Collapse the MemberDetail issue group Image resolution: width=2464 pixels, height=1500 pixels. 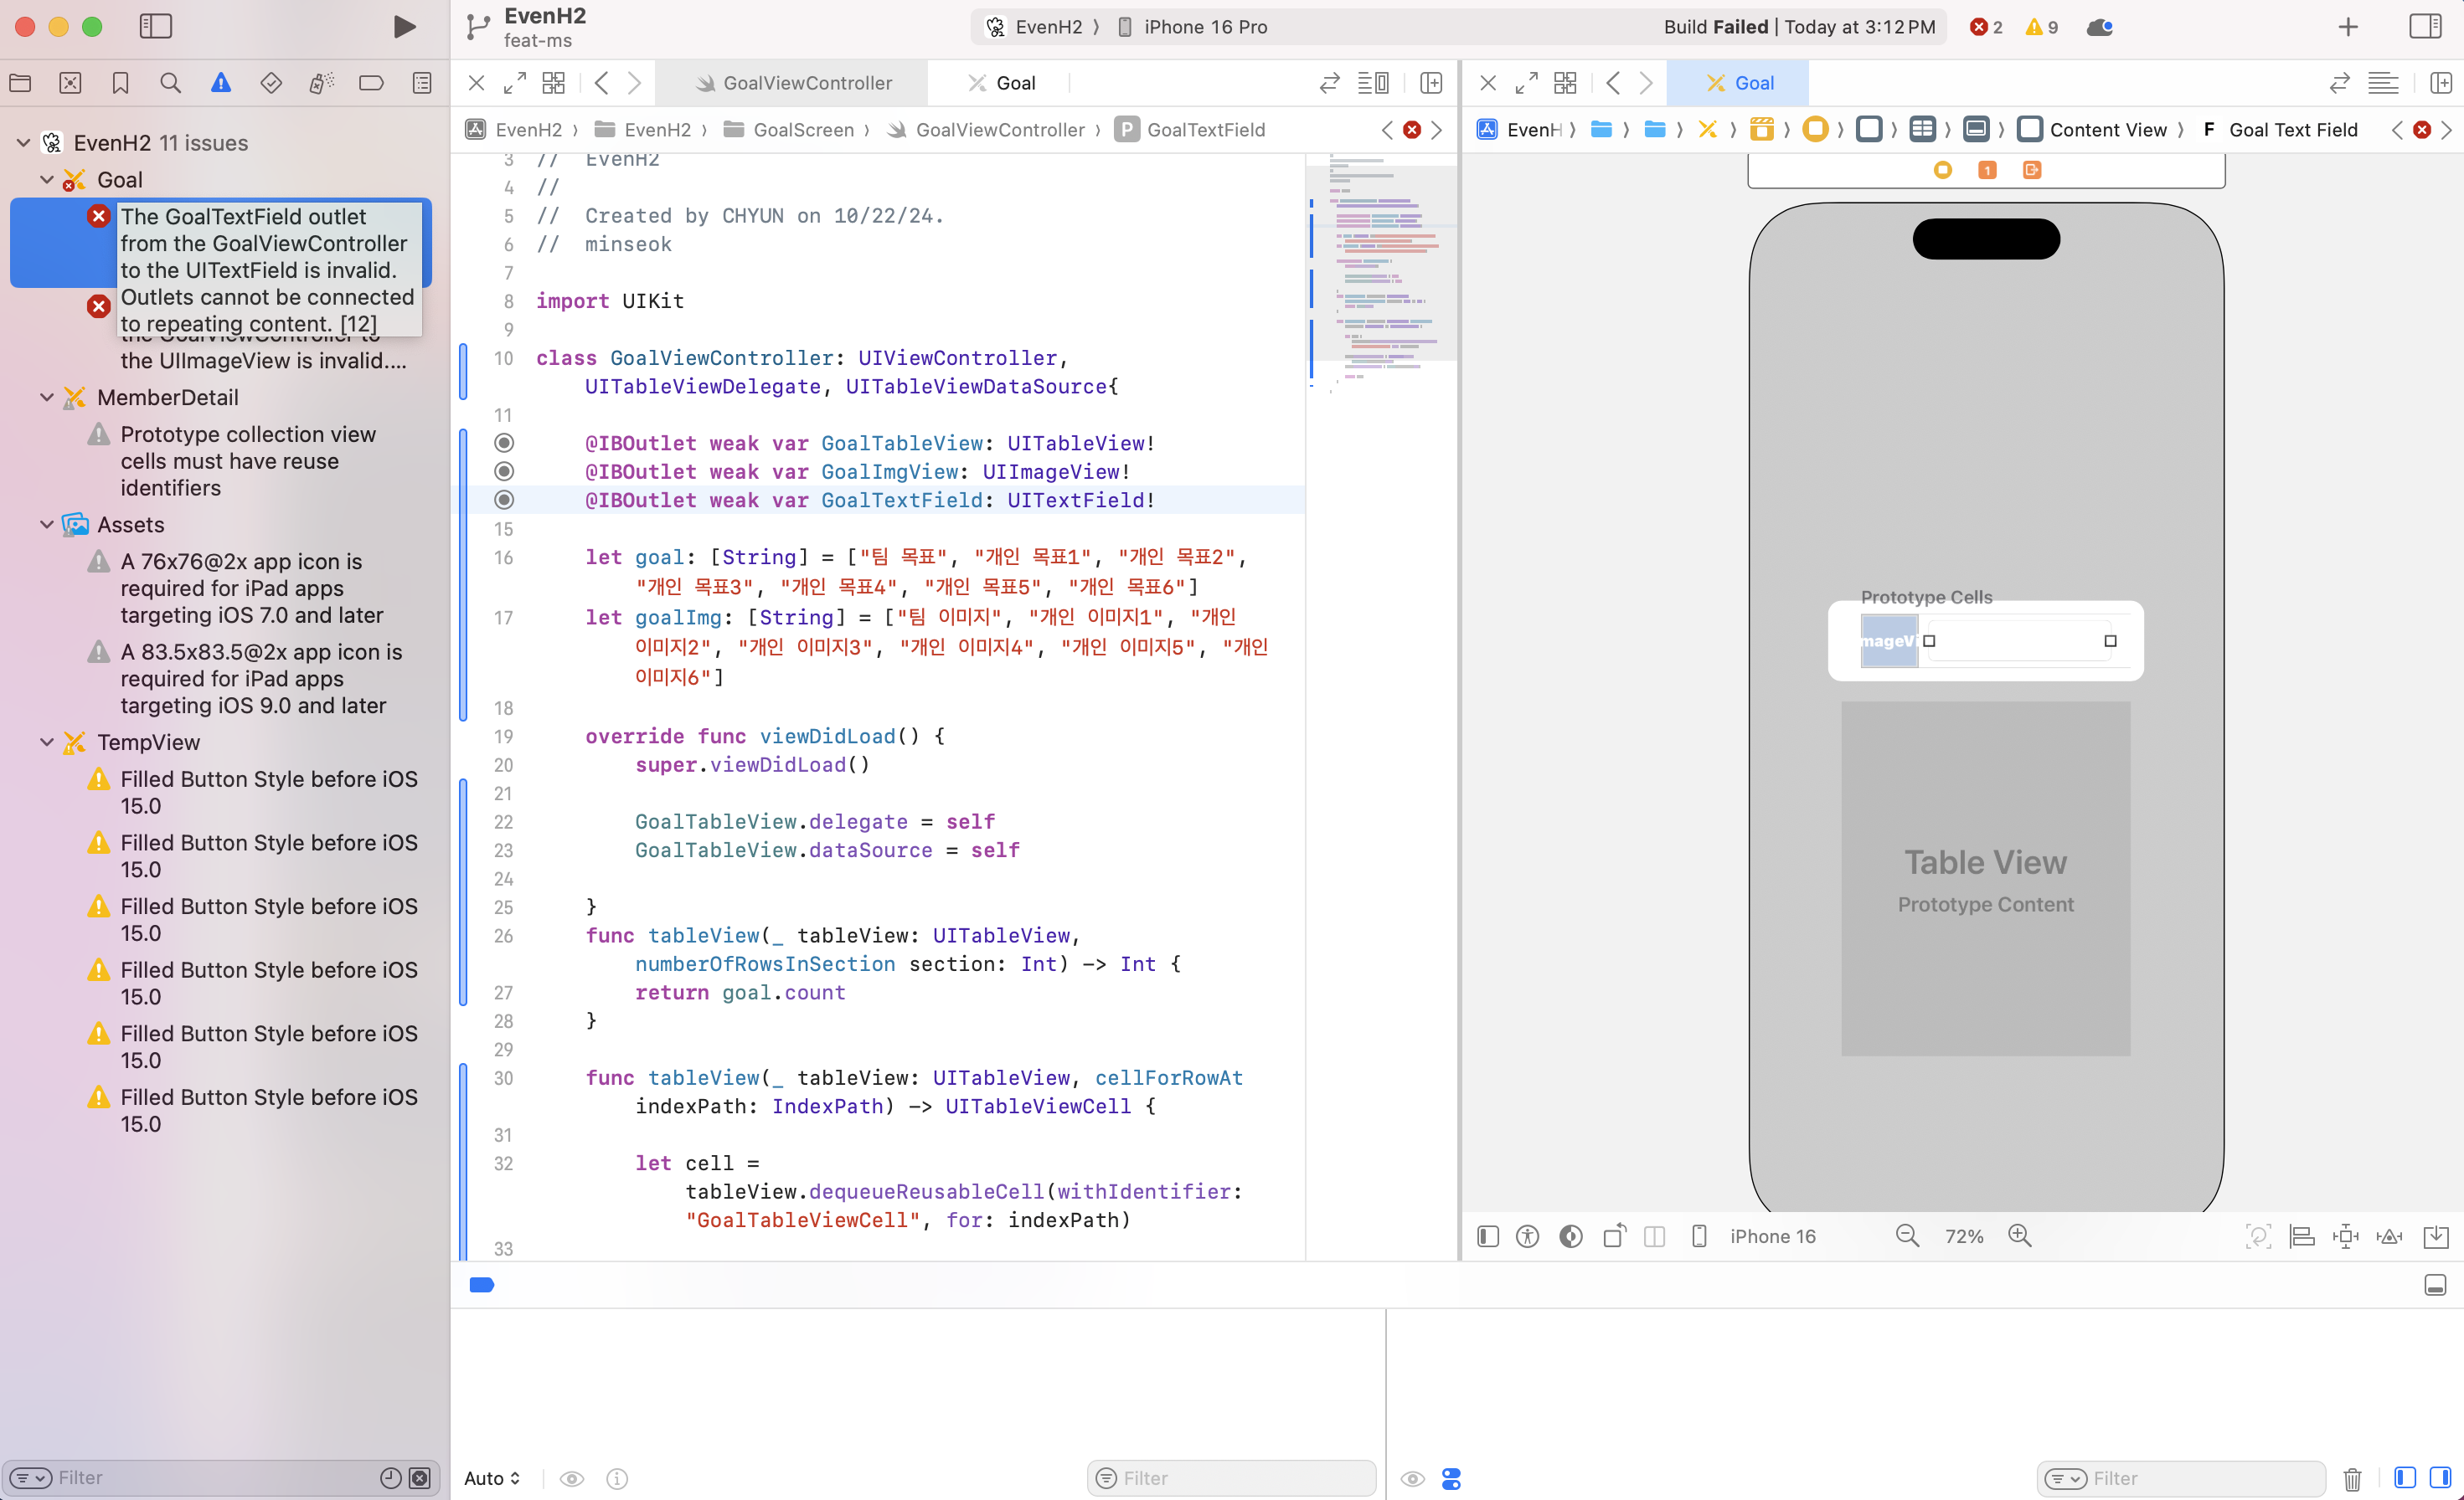[x=47, y=398]
